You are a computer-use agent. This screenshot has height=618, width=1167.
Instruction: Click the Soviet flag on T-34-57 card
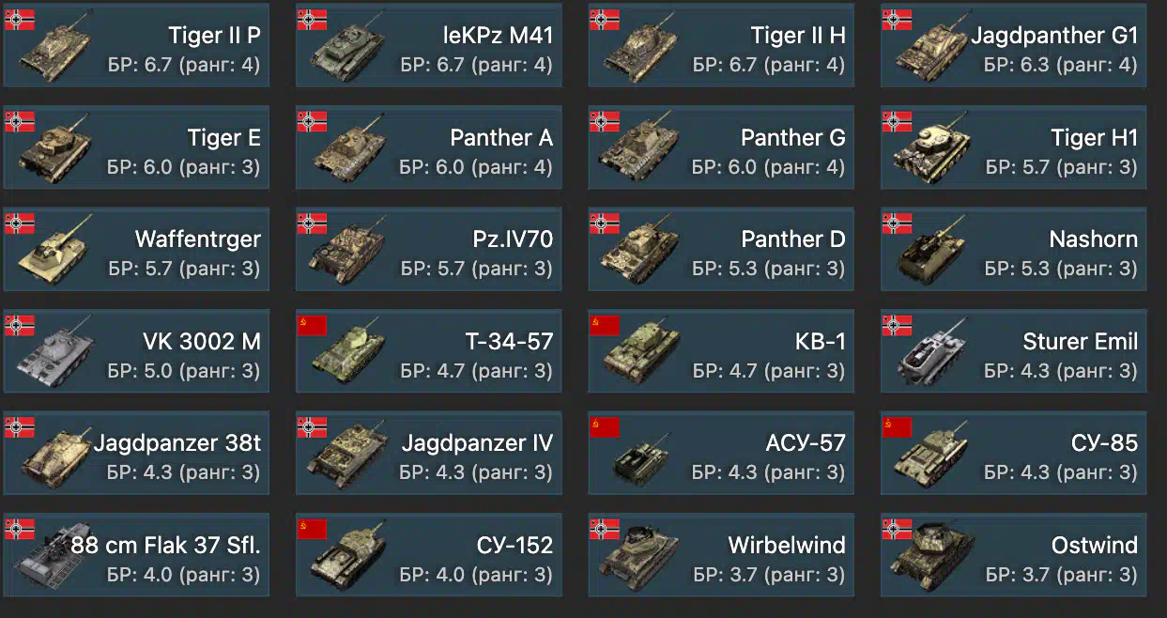[x=313, y=326]
